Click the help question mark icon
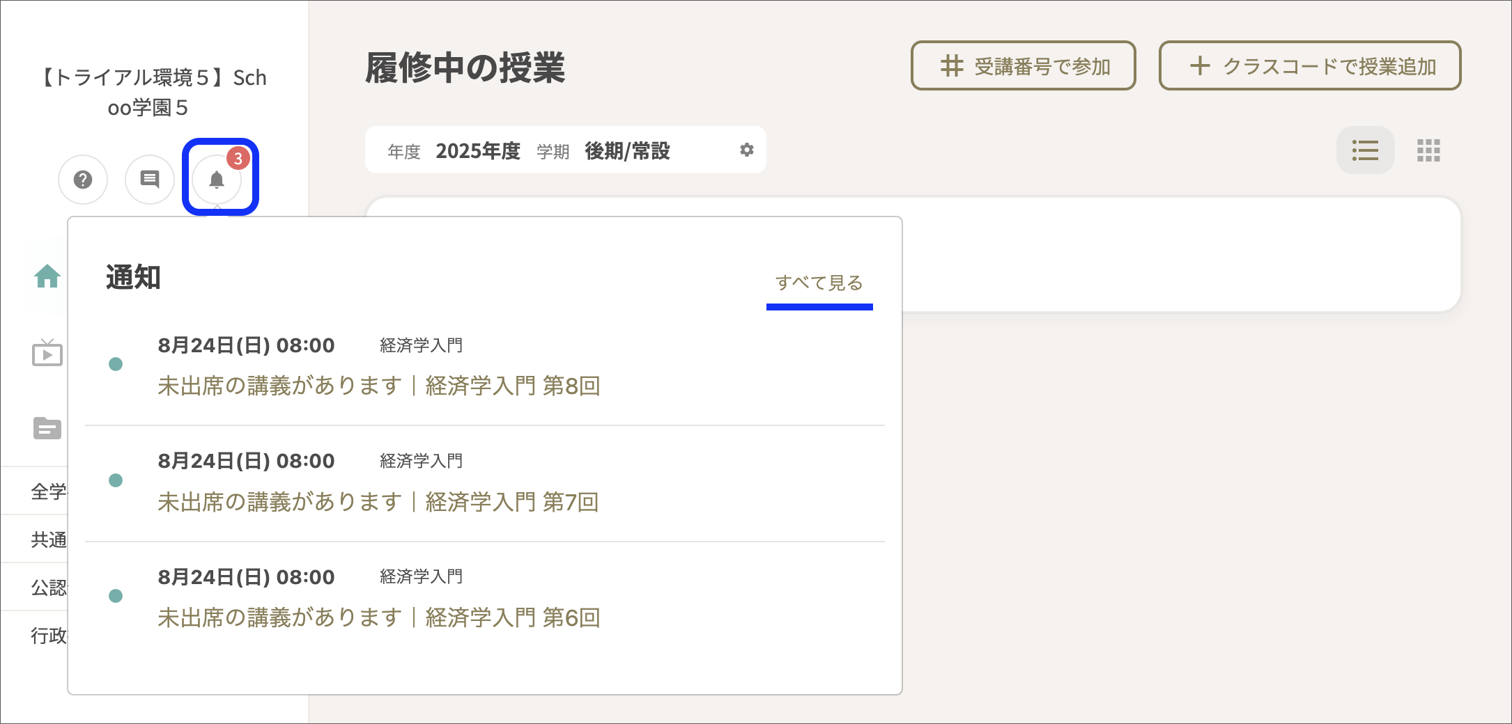This screenshot has width=1512, height=724. (83, 180)
